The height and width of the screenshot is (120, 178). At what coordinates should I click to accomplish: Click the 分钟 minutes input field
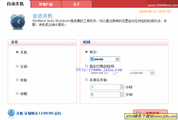105,95
